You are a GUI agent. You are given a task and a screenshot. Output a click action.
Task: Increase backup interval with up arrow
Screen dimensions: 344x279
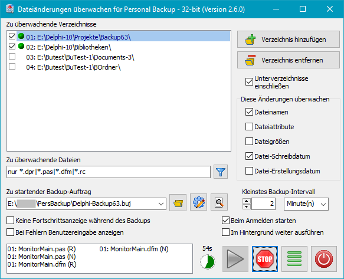pyautogui.click(x=247, y=201)
